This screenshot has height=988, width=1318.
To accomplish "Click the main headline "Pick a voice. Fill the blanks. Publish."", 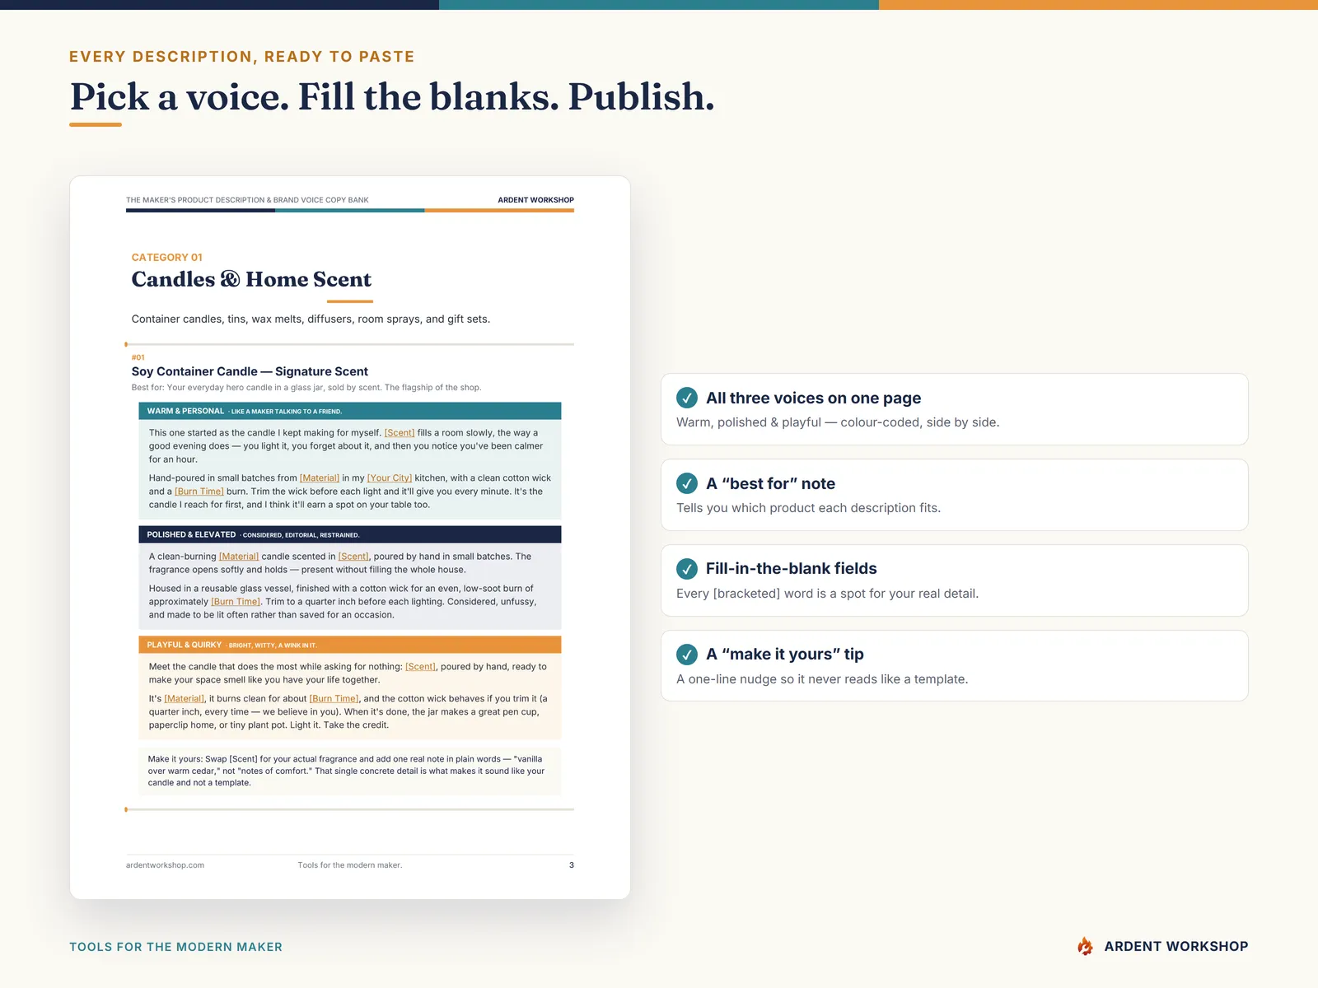I will click(392, 96).
